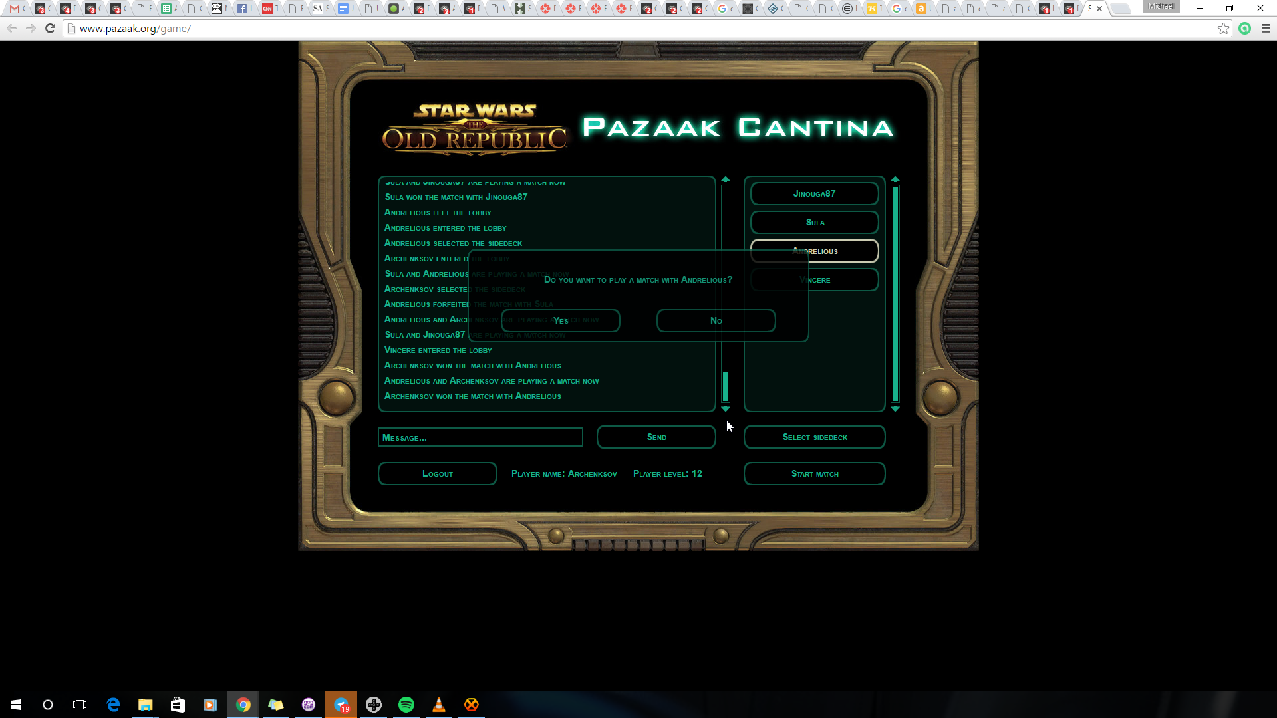Open the Windows Start menu
Screen dimensions: 1277x718
[x=16, y=705]
